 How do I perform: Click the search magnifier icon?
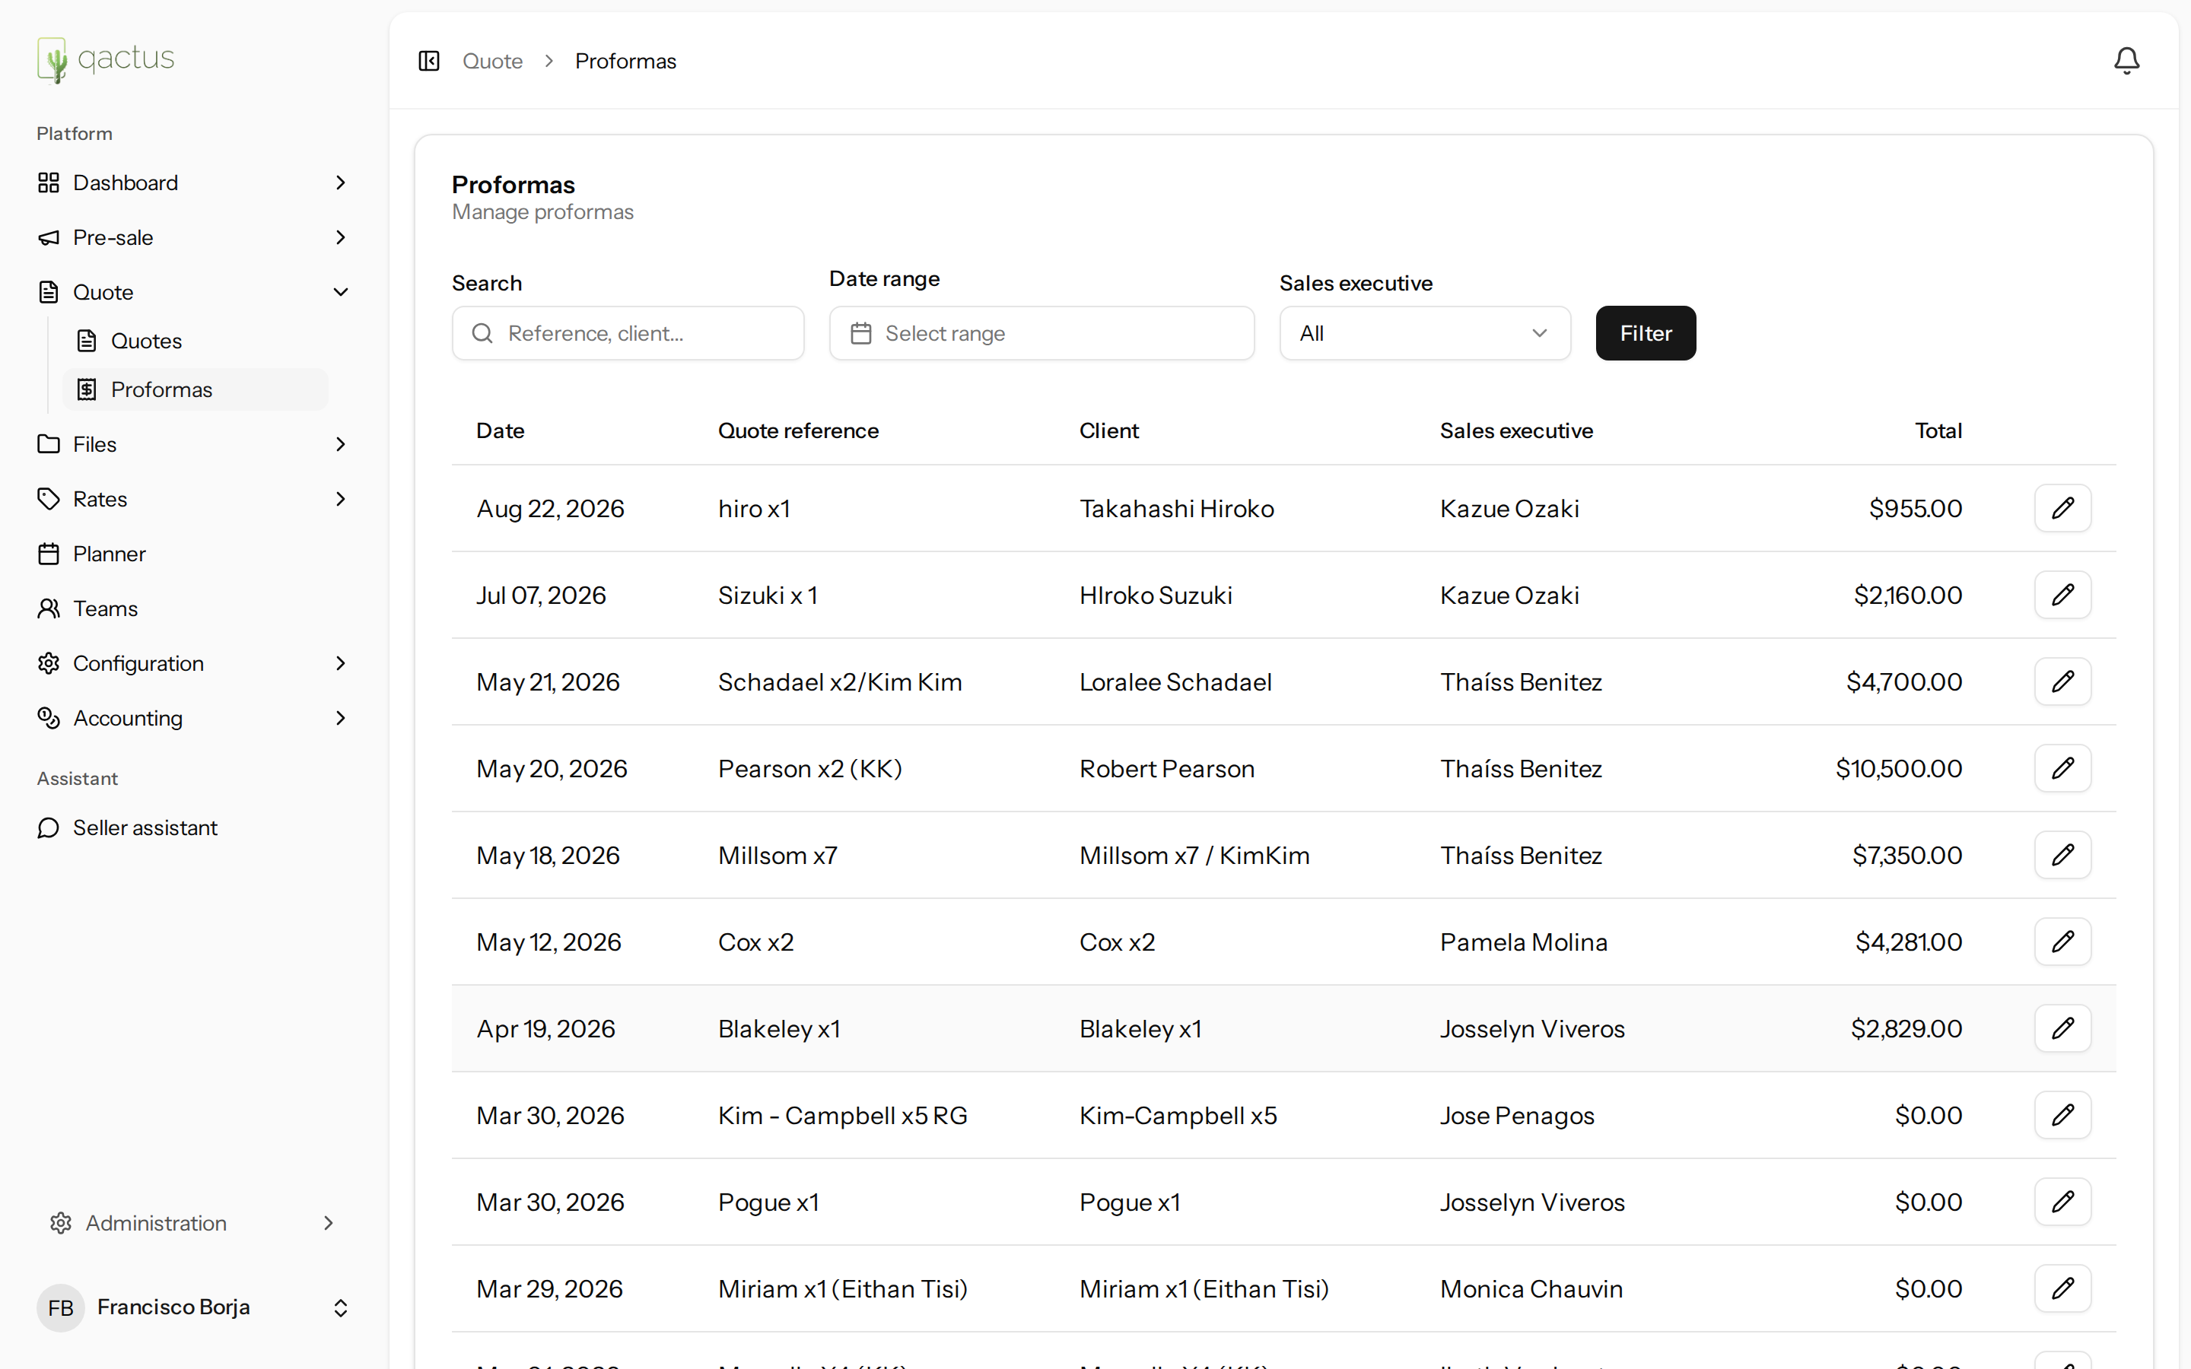(482, 333)
